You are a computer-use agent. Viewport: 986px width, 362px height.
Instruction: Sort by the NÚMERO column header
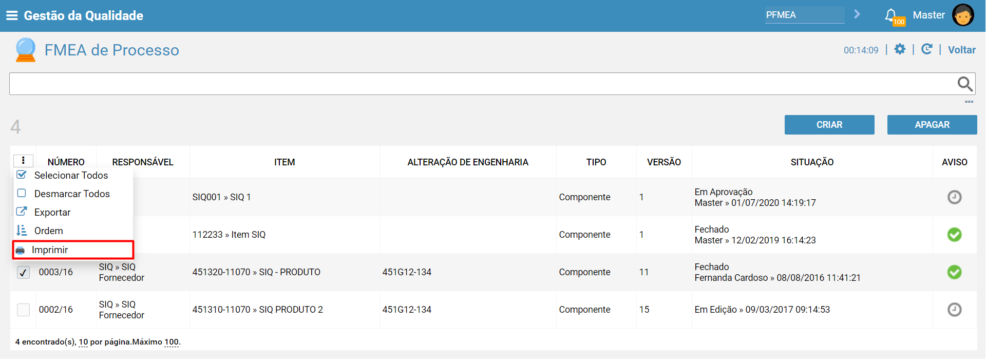[66, 162]
